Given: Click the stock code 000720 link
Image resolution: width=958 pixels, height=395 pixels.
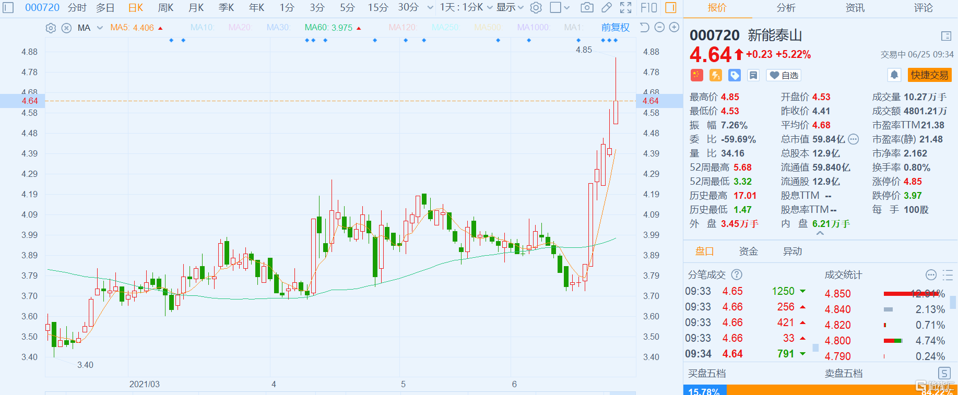Looking at the screenshot, I should [42, 7].
